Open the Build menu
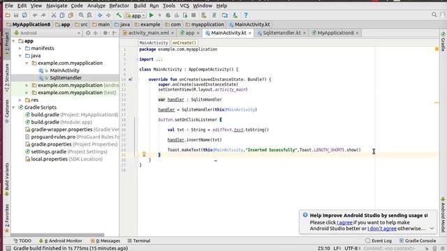The image size is (447, 251). [140, 6]
